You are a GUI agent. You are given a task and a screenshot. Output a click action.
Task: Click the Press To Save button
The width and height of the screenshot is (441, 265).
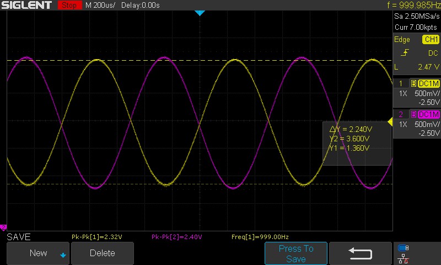(x=296, y=253)
